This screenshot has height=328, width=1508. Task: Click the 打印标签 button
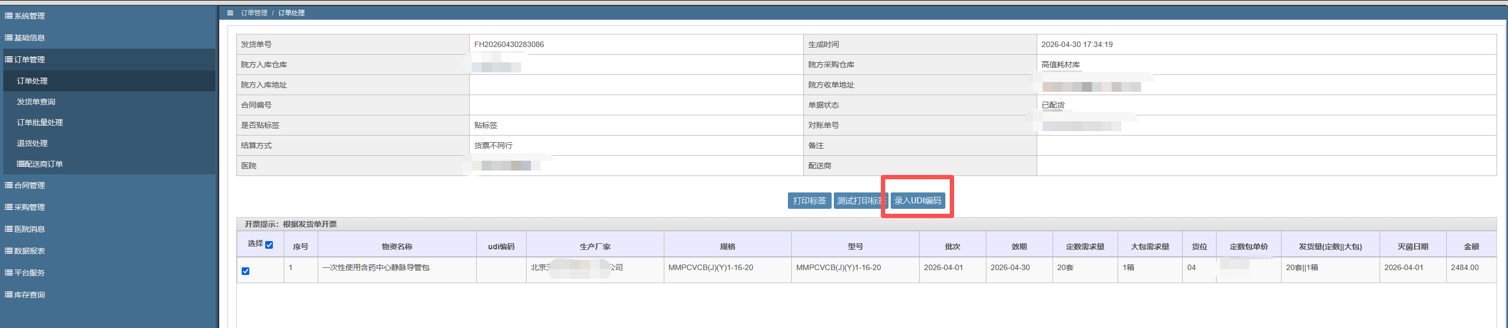point(809,201)
